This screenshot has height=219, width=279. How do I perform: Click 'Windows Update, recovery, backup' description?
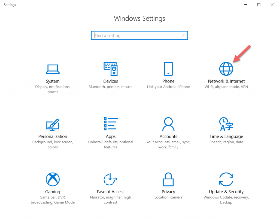pos(226,200)
